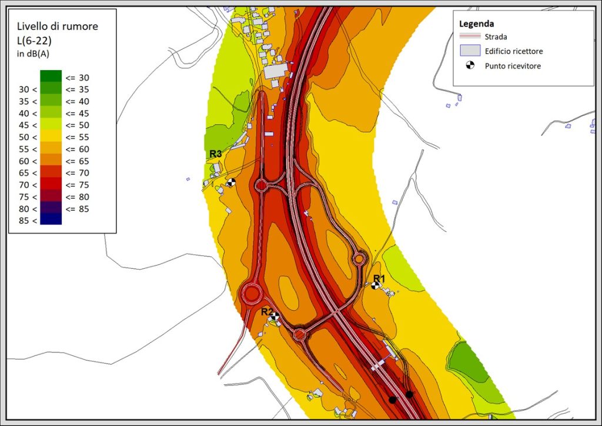This screenshot has width=602, height=426.
Task: Click the large grey building on map
Action: click(275, 72)
